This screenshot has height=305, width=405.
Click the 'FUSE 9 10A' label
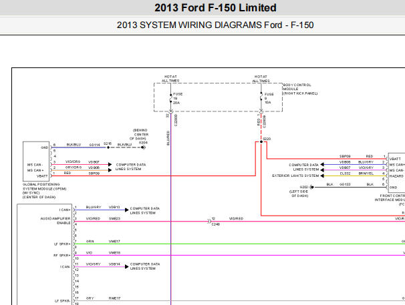pos(269,98)
